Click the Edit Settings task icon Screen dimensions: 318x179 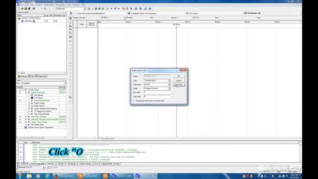point(32,95)
